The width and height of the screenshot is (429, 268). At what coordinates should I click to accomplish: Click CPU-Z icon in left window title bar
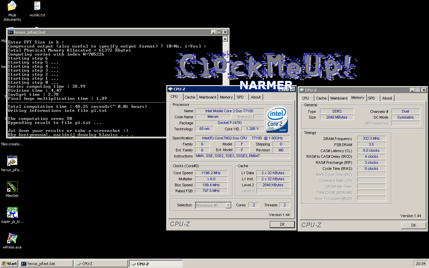coord(170,89)
